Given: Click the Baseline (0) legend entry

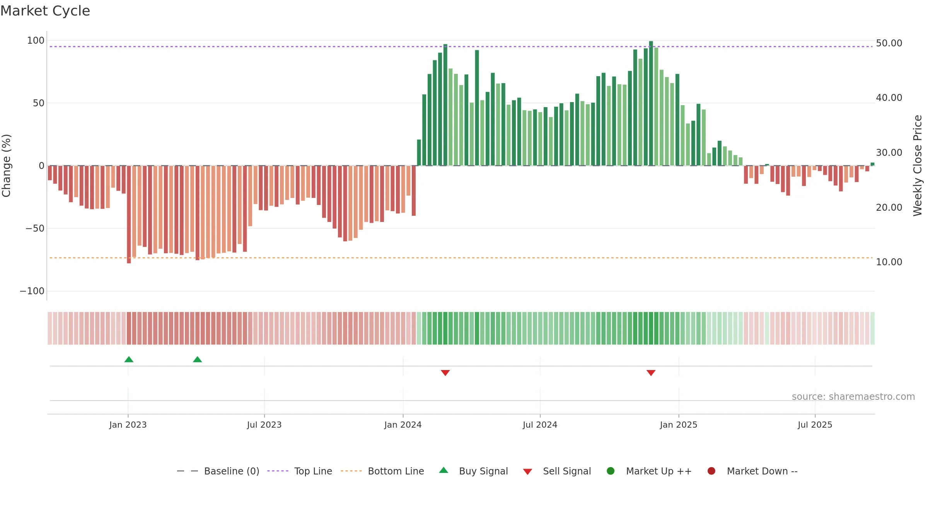Looking at the screenshot, I should 218,471.
